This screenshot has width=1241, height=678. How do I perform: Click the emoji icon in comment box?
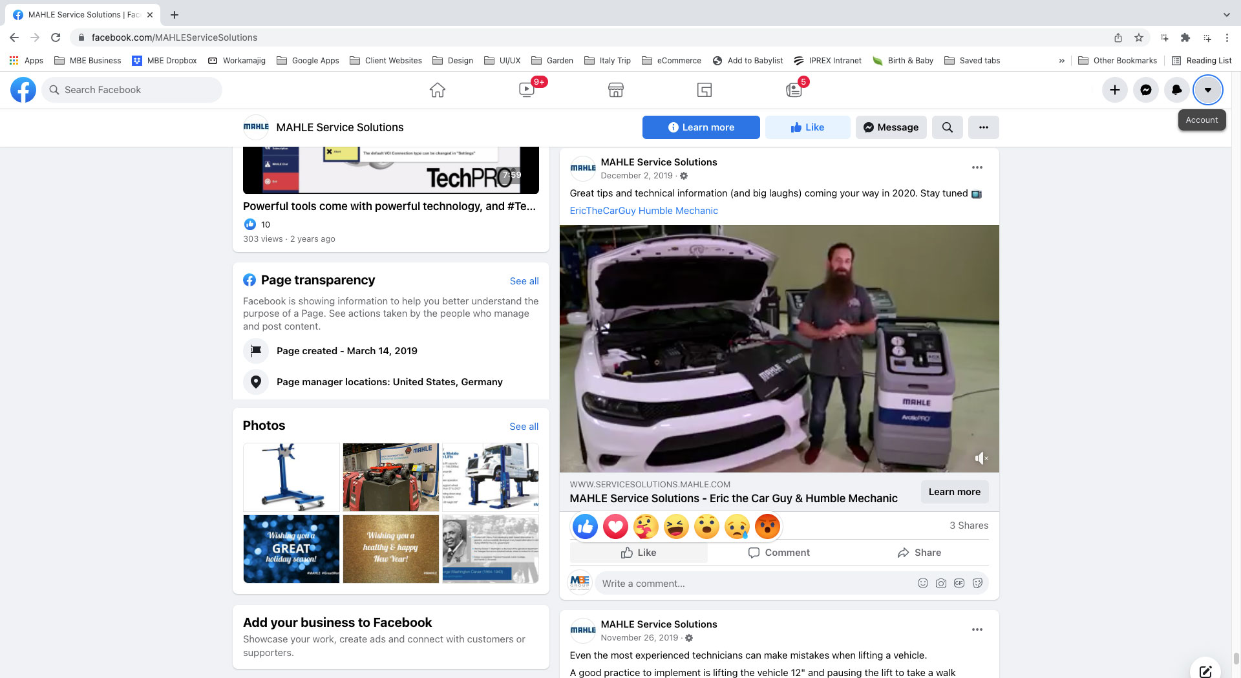click(923, 583)
